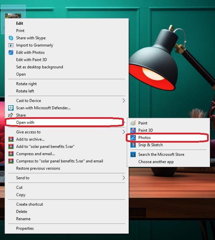Click the WinRAR icon next to Compress to rar and email
Viewport: 215px width, 240px height.
pyautogui.click(x=11, y=161)
